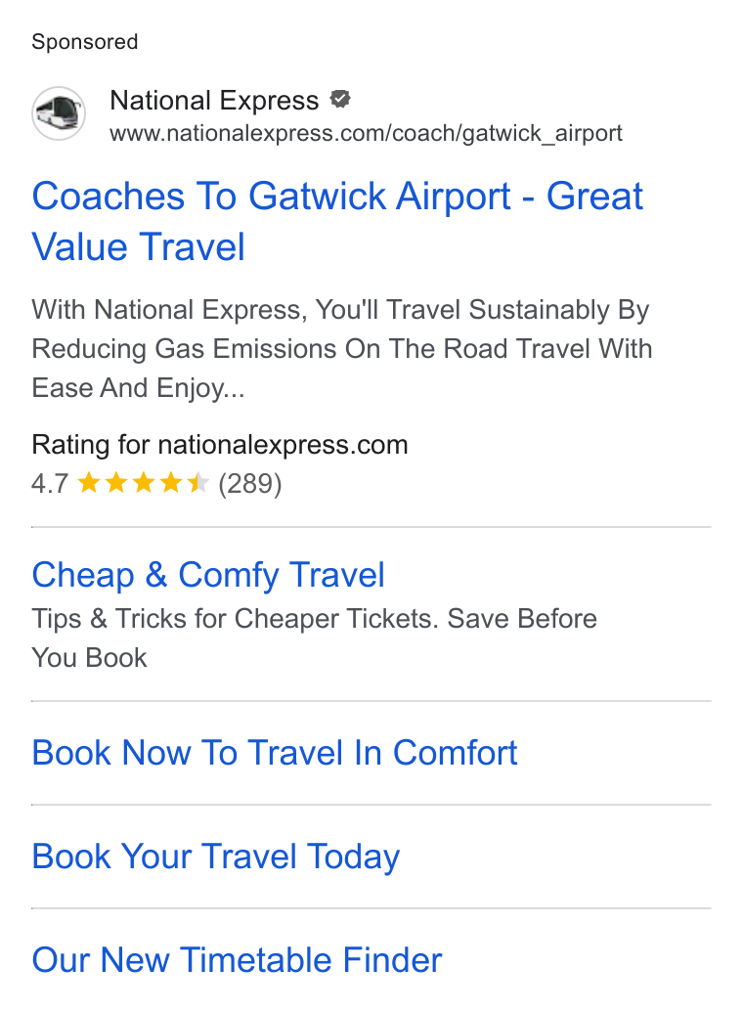
Task: Open the Cheap & Comfy Travel sitelink
Action: pyautogui.click(x=208, y=575)
